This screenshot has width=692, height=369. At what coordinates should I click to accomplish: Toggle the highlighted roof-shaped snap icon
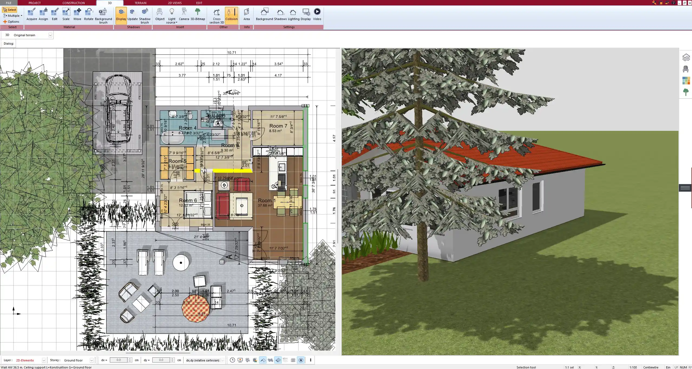coord(263,360)
